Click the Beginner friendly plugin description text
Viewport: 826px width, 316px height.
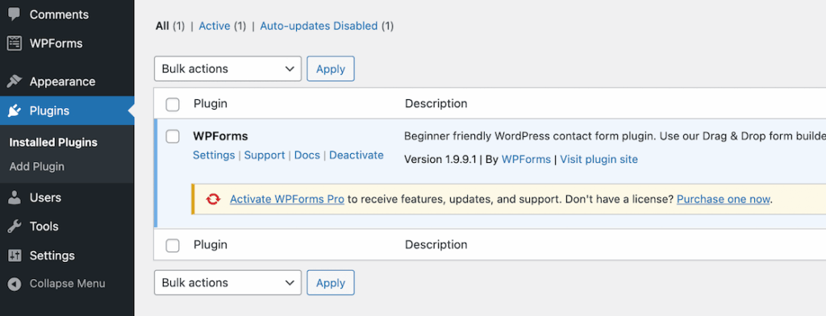615,136
